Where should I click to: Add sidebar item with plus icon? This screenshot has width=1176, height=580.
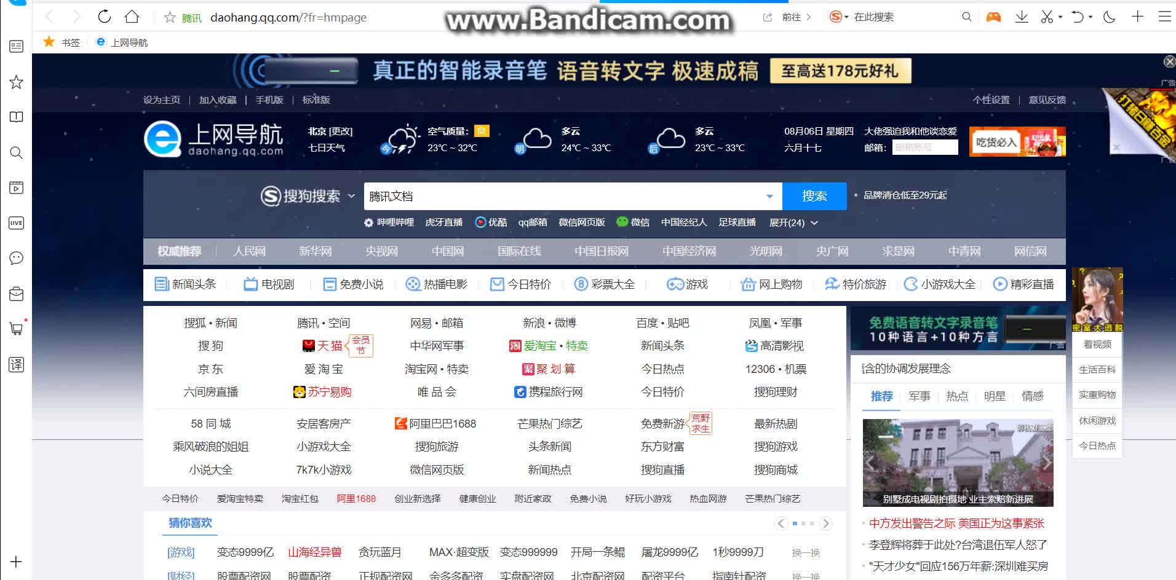click(x=16, y=562)
